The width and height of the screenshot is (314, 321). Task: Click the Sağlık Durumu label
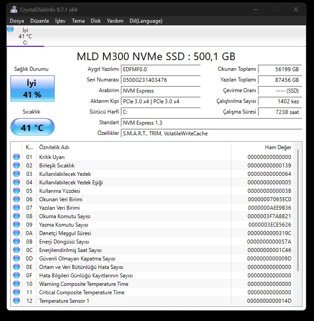[x=31, y=69]
